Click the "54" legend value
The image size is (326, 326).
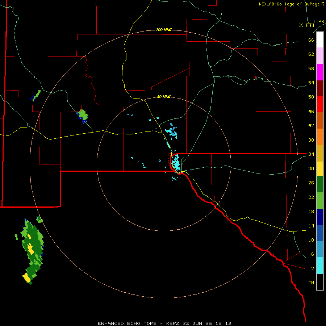click(311, 83)
